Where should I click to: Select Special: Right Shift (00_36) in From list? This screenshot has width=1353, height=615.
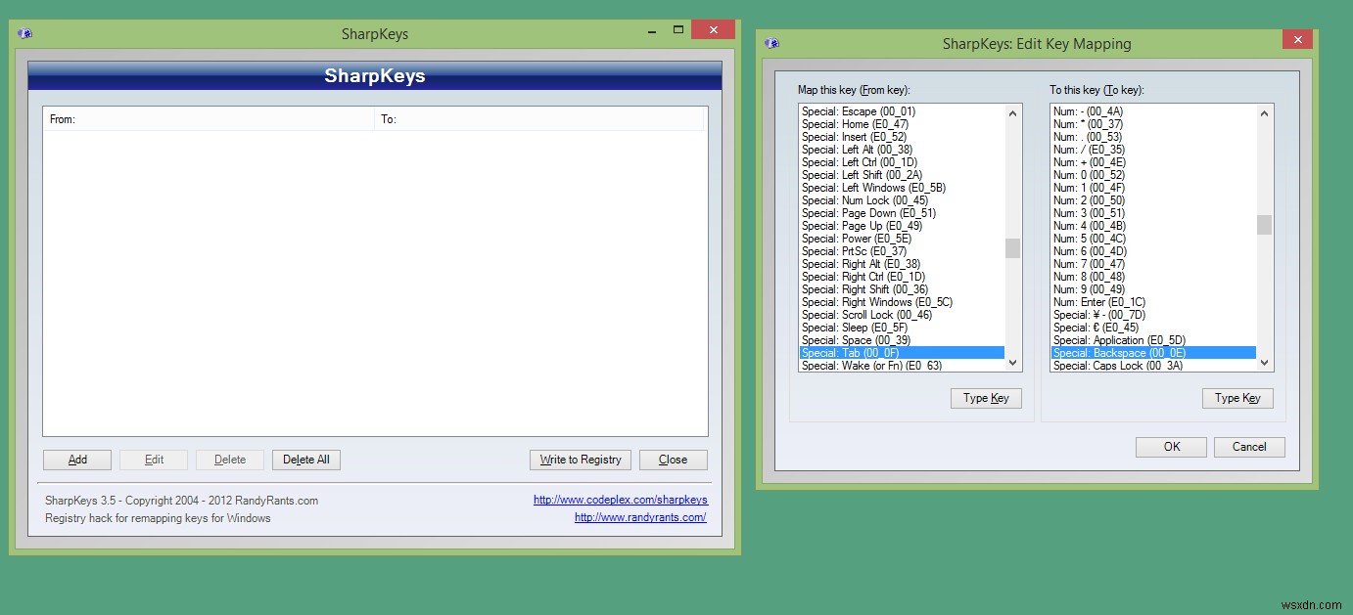point(902,289)
